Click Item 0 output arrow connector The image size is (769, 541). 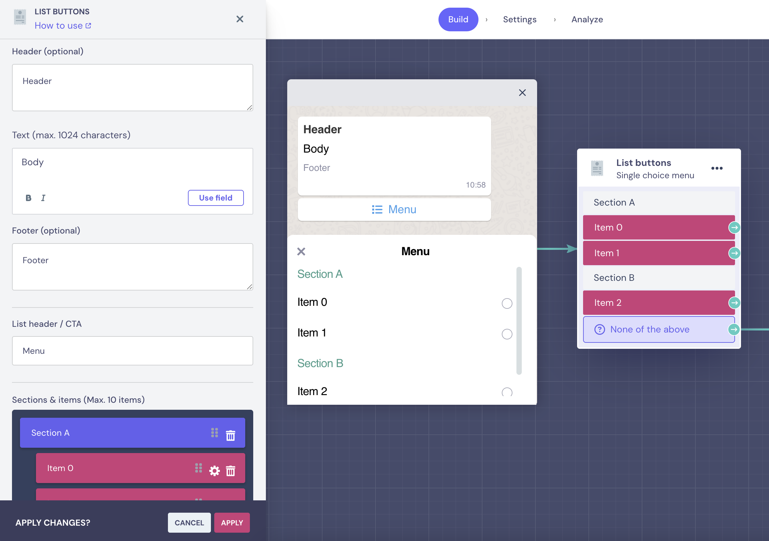coord(734,228)
